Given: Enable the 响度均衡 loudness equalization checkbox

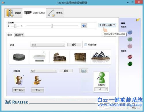Looking at the screenshot, I should (86, 45).
